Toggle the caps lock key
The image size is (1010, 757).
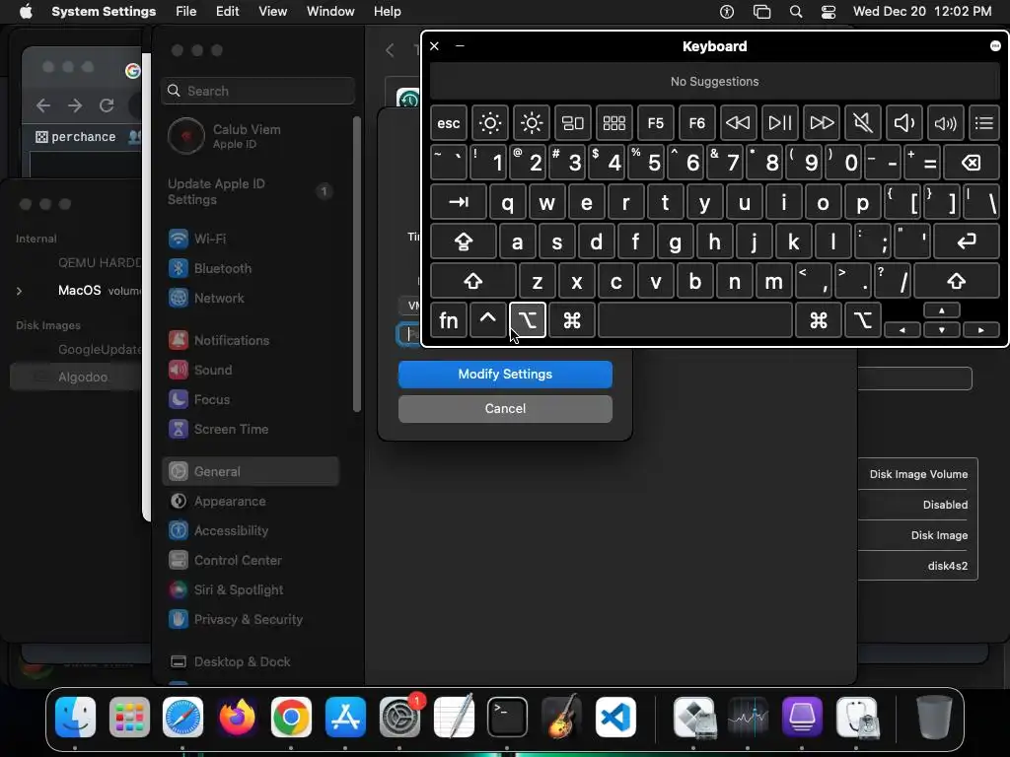[x=464, y=241]
